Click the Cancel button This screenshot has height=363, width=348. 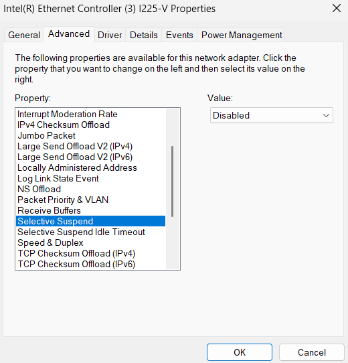tap(312, 352)
